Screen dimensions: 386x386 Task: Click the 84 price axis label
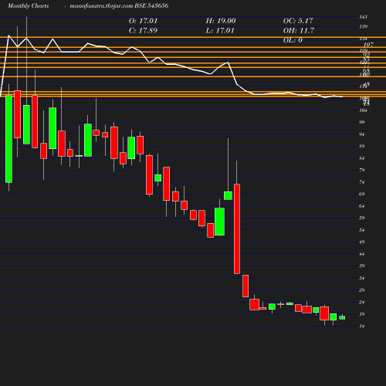click(x=362, y=158)
